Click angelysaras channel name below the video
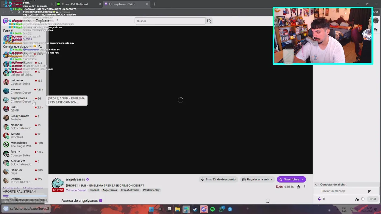Screen dimensions: 381x214 (75, 180)
